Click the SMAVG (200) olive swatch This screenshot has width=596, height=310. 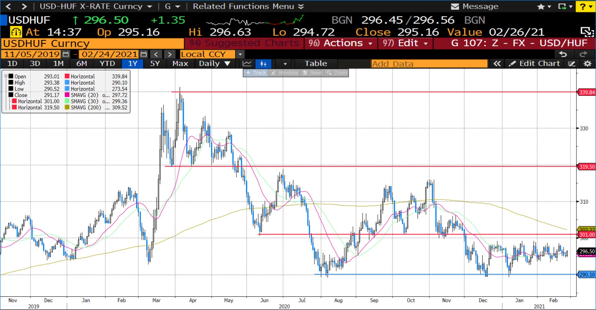point(67,107)
